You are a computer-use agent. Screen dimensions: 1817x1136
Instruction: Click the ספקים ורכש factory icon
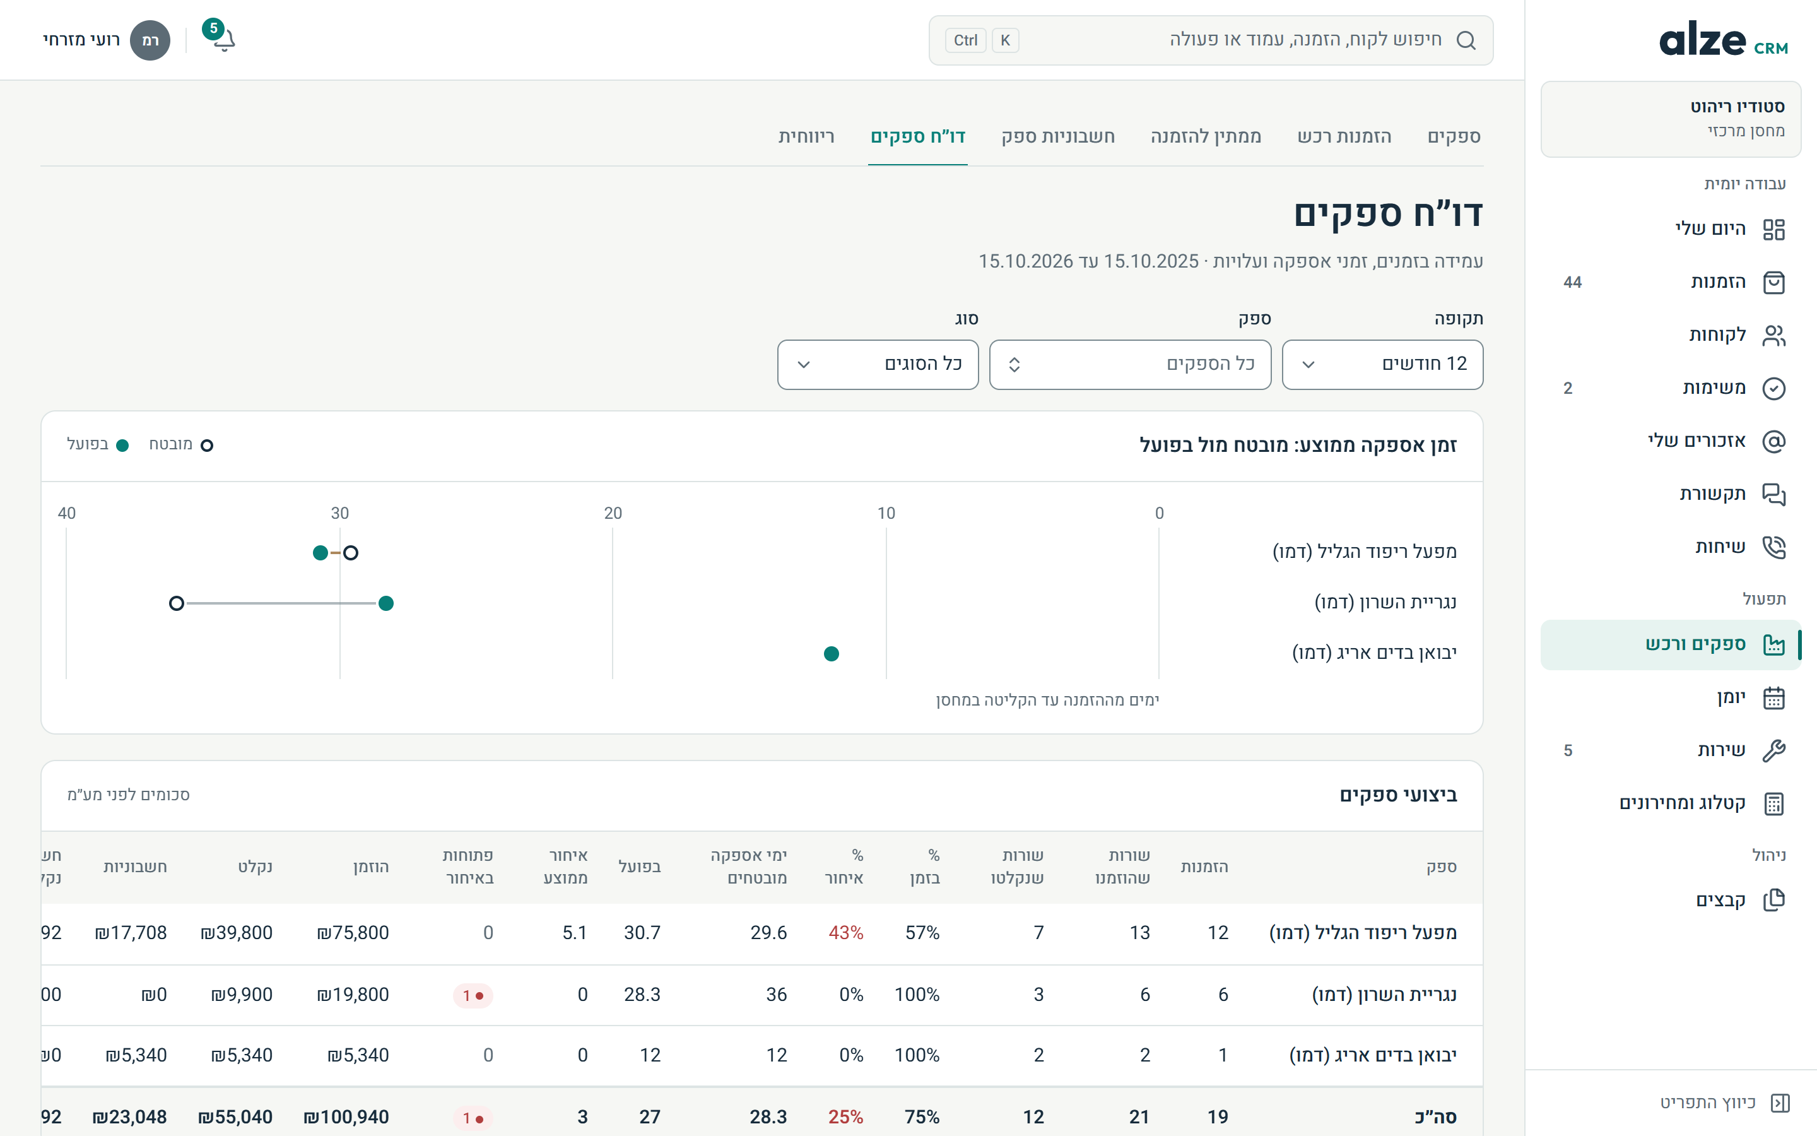[x=1773, y=644]
